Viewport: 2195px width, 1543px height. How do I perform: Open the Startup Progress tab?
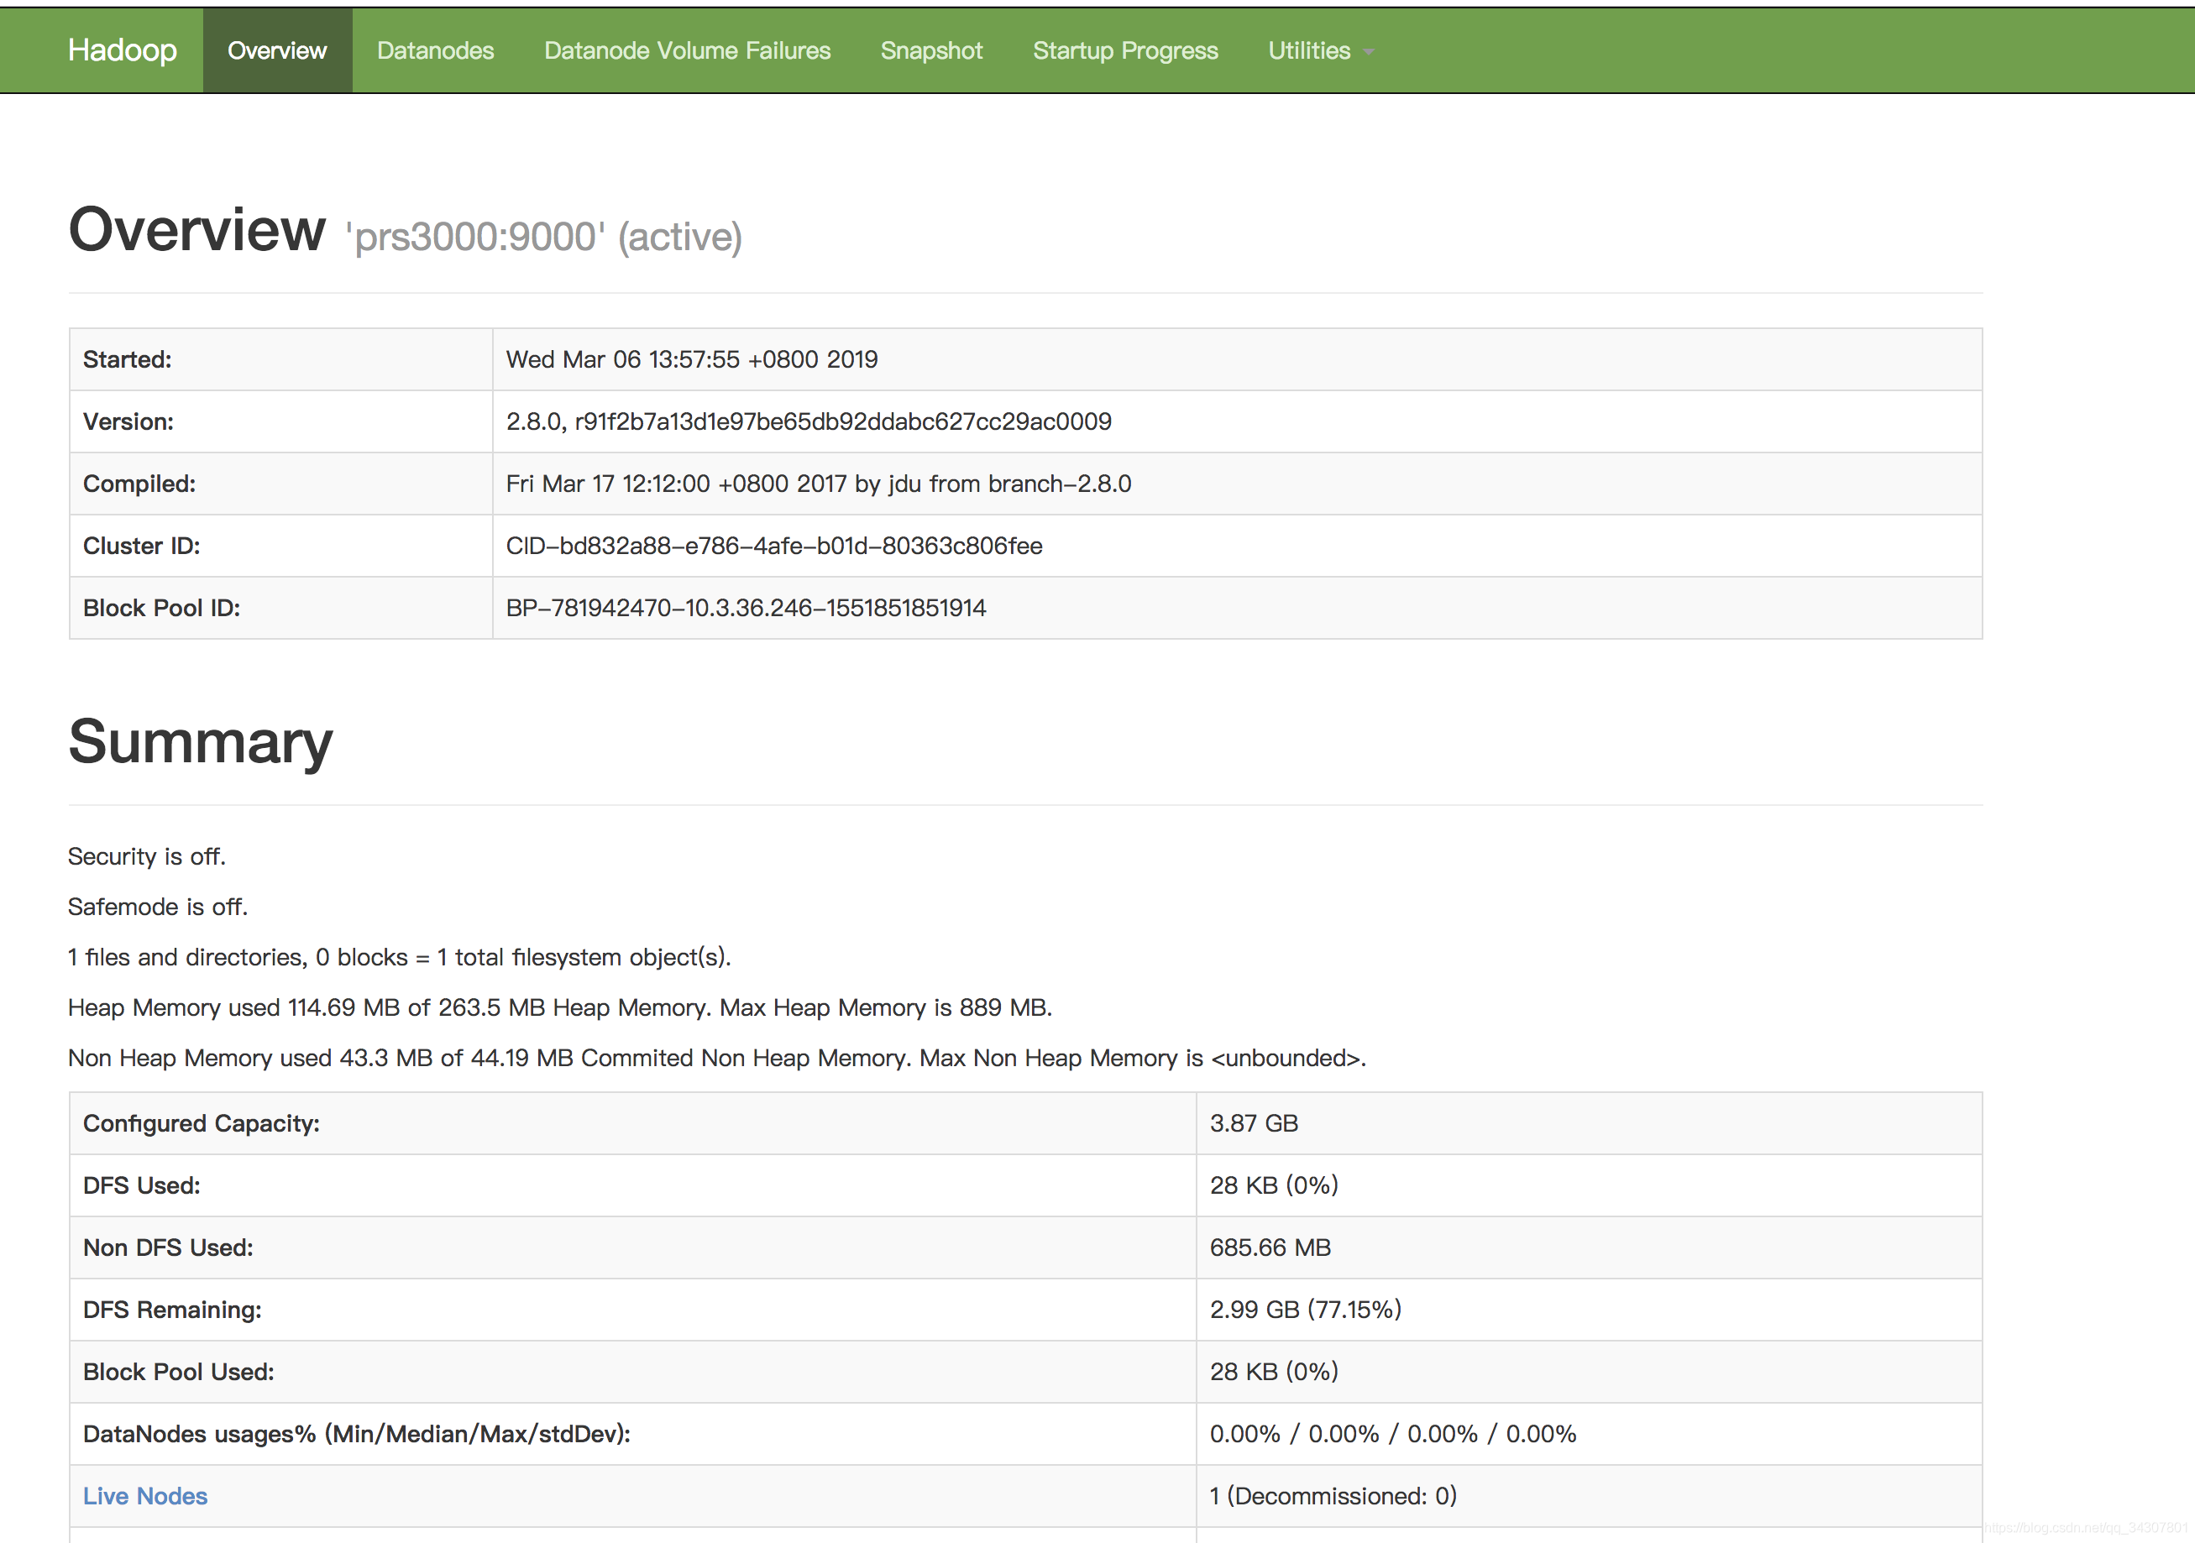(x=1125, y=50)
